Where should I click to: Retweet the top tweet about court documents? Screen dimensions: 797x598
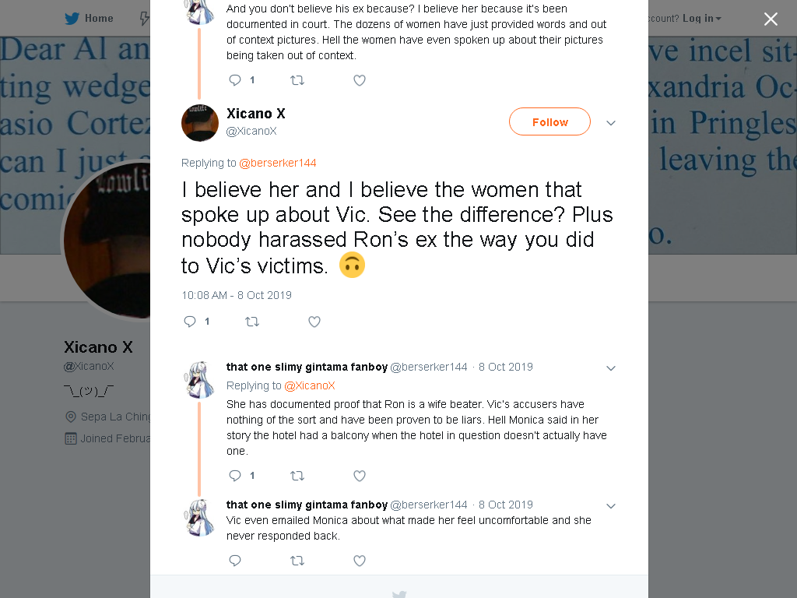[297, 80]
